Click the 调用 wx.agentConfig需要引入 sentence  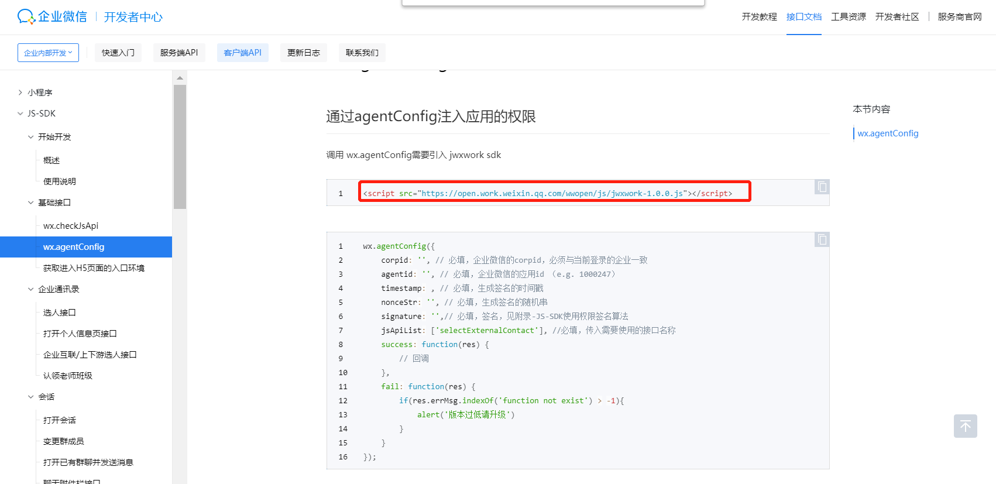click(413, 155)
